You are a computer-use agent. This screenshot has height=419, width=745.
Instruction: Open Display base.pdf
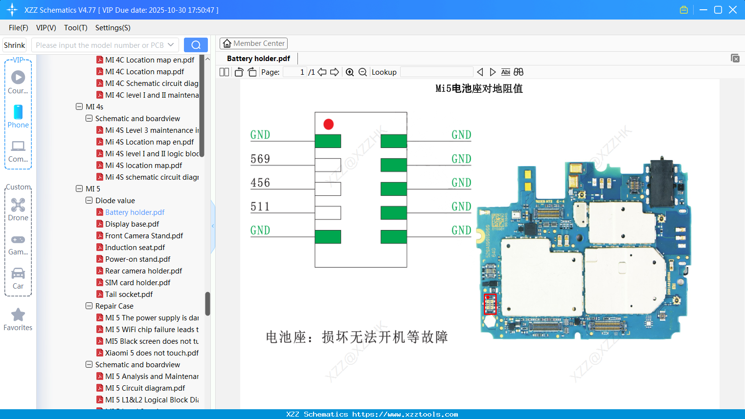[132, 224]
